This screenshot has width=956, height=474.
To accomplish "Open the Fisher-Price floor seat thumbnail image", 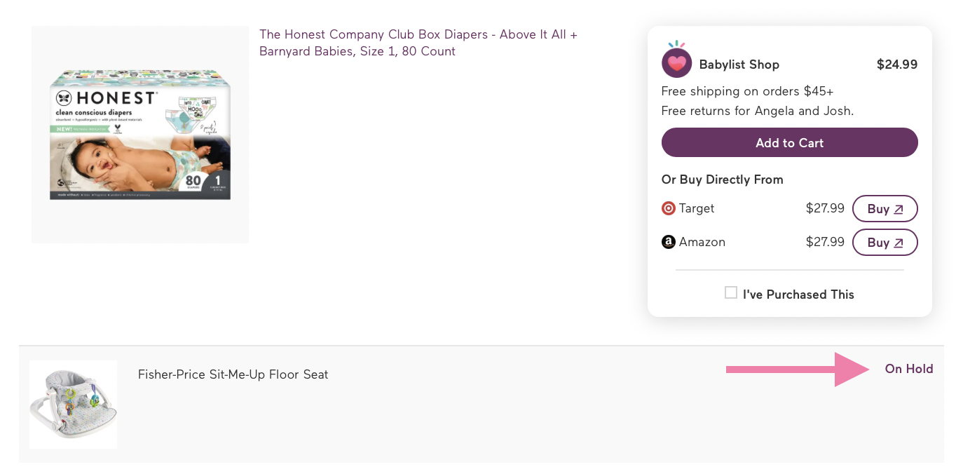I will click(73, 404).
